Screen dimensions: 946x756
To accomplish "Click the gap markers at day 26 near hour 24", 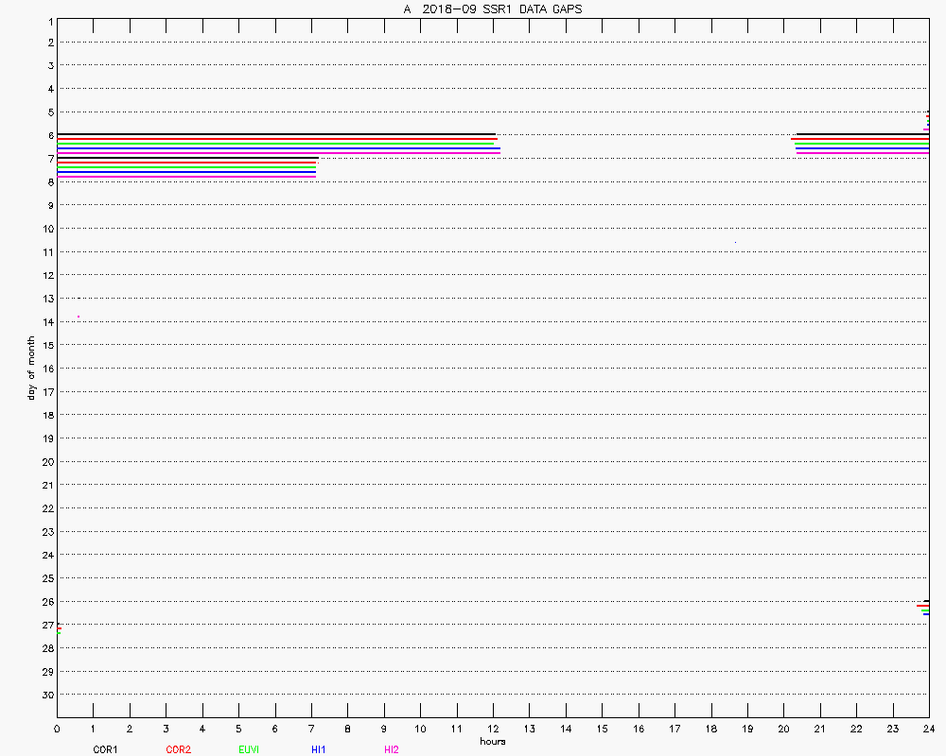I will click(x=924, y=607).
